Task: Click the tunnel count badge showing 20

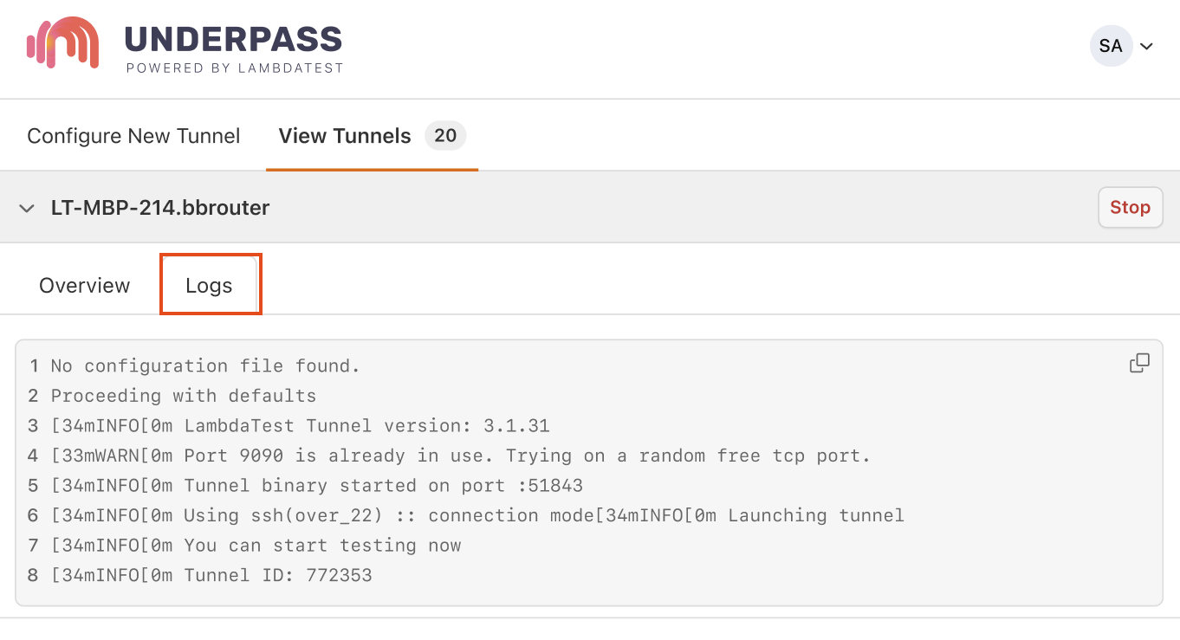Action: (445, 136)
